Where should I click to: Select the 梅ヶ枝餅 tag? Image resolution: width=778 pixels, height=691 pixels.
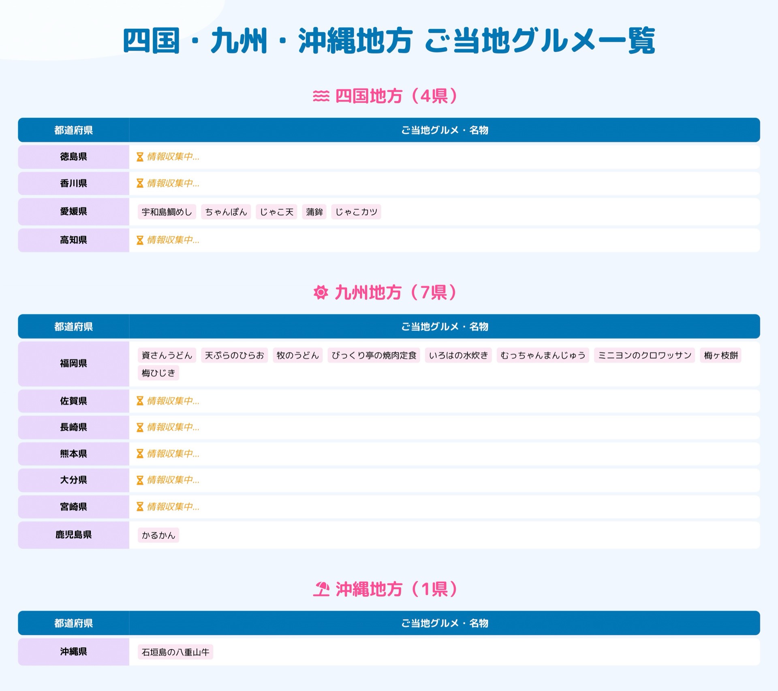pyautogui.click(x=720, y=355)
